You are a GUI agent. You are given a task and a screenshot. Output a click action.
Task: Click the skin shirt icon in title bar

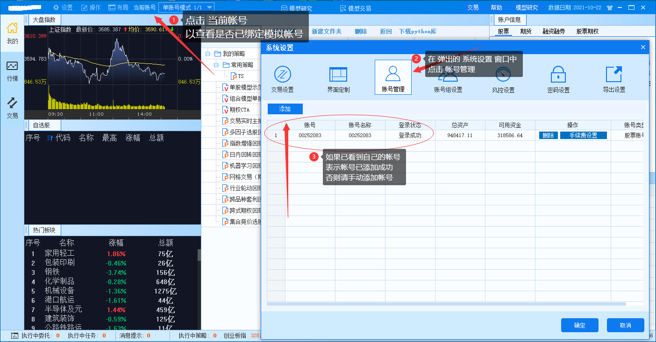(x=609, y=7)
